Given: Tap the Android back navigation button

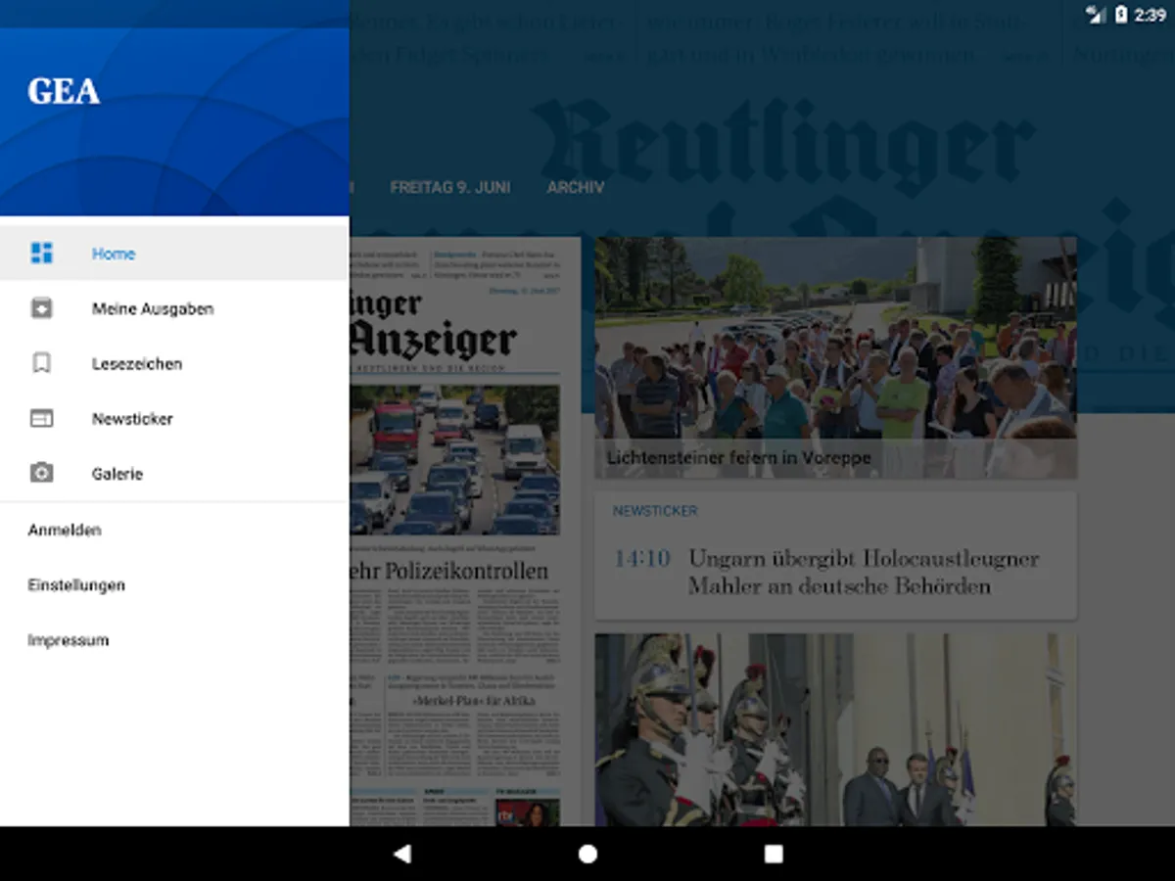Looking at the screenshot, I should tap(401, 854).
